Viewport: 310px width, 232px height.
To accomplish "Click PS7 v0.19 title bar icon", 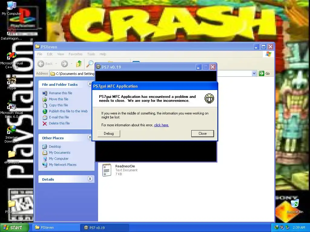I will point(98,67).
